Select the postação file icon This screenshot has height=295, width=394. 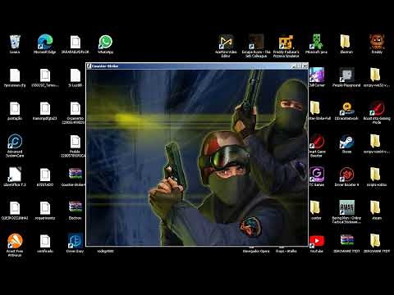pos(15,108)
